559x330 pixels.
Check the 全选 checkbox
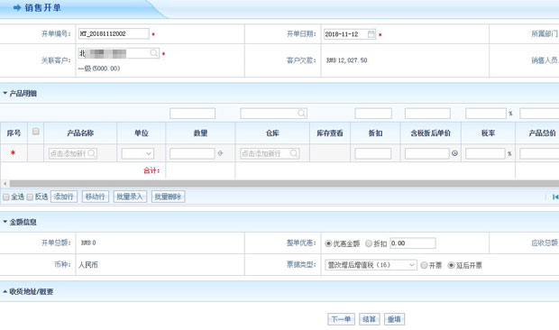(x=6, y=197)
